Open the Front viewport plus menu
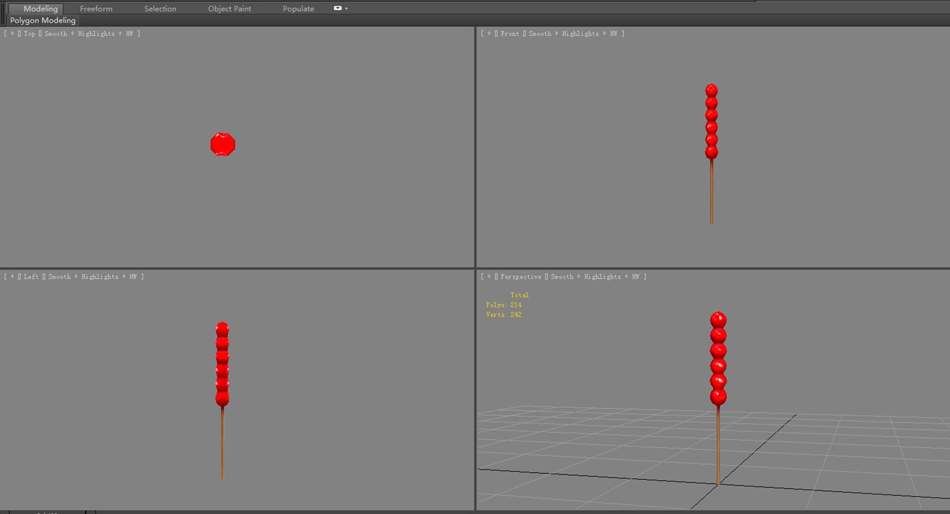950x514 pixels. click(x=489, y=34)
